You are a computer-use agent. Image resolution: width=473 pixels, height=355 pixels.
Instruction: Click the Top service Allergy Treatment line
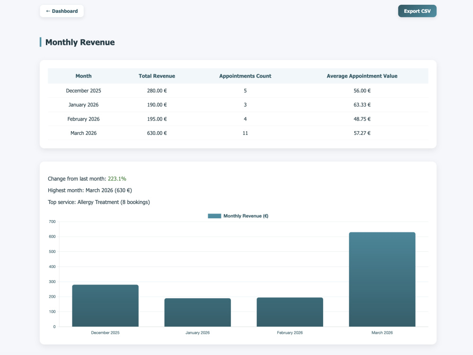[x=99, y=202]
